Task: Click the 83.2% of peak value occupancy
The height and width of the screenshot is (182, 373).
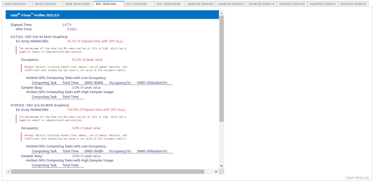Action: (87, 60)
